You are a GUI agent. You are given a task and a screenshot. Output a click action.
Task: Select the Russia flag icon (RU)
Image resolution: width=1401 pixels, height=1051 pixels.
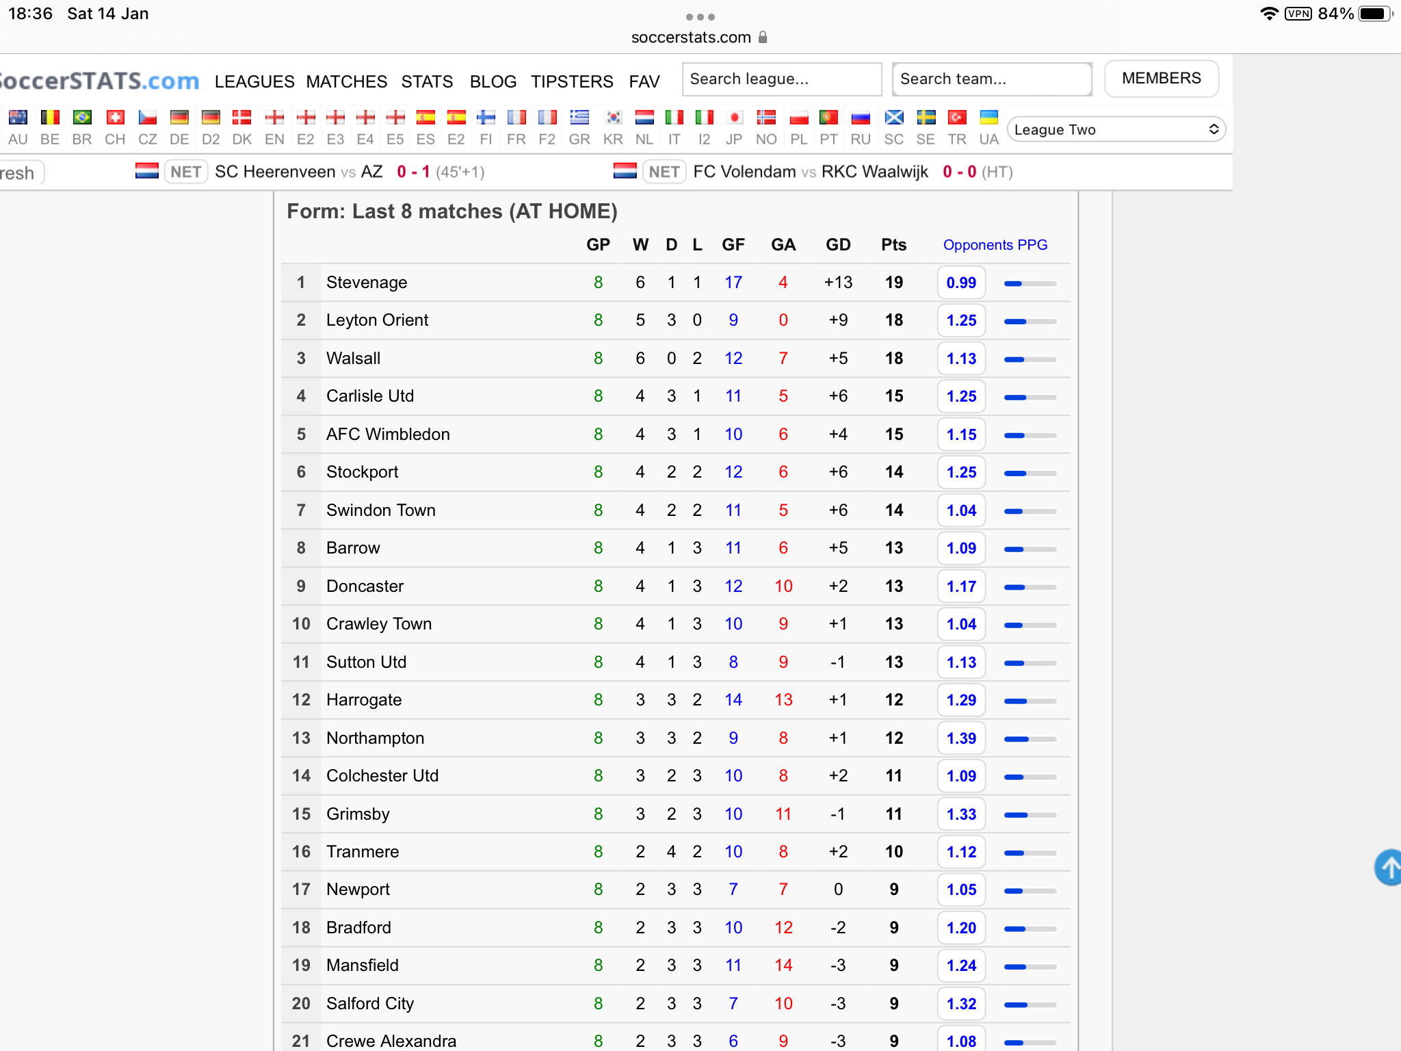(861, 118)
